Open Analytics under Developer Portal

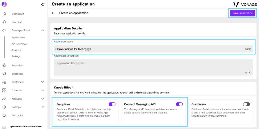click(16, 50)
